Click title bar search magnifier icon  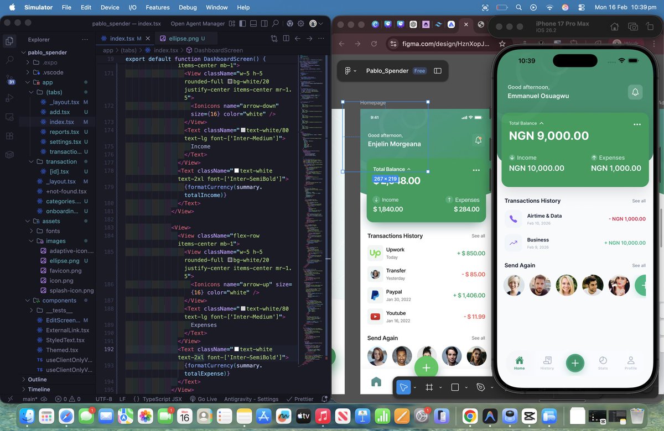tap(275, 24)
